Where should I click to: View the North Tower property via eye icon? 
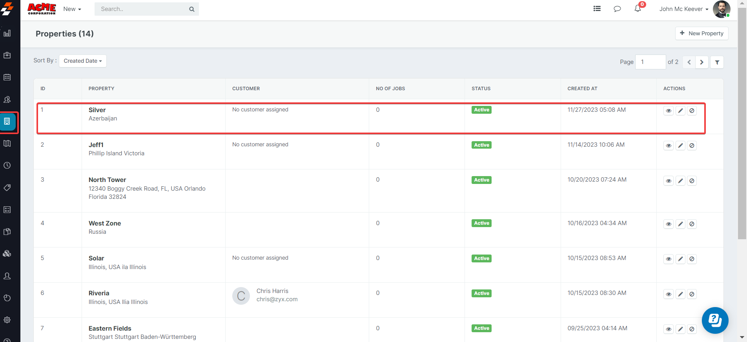[669, 181]
